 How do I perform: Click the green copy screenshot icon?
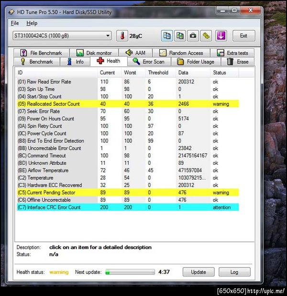(x=180, y=35)
